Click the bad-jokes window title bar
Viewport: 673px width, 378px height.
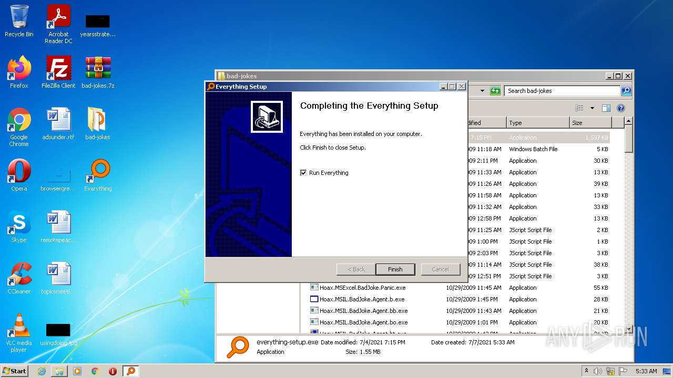tap(410, 76)
